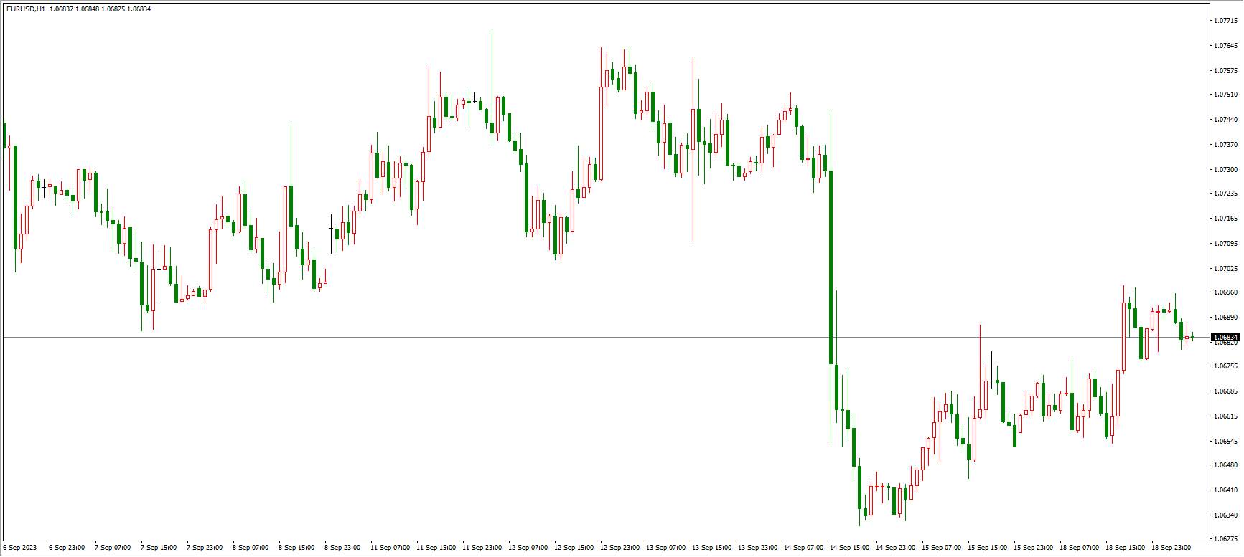Pick the 18 Sep 07:00 time label

pos(1079,548)
